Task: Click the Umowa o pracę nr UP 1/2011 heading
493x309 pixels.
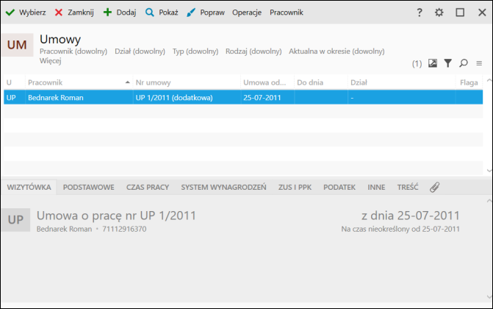Action: 116,216
